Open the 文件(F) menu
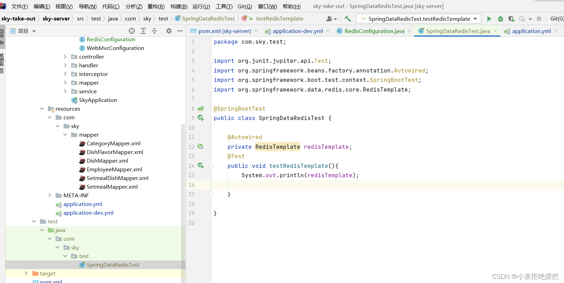Screen dimensions: 564x283 point(19,6)
